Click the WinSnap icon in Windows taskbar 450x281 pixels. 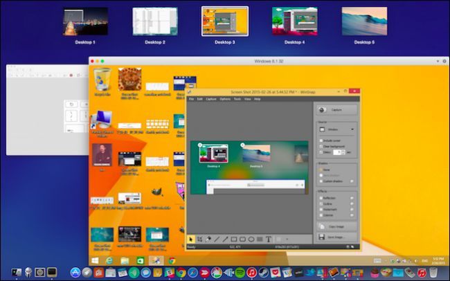click(156, 261)
